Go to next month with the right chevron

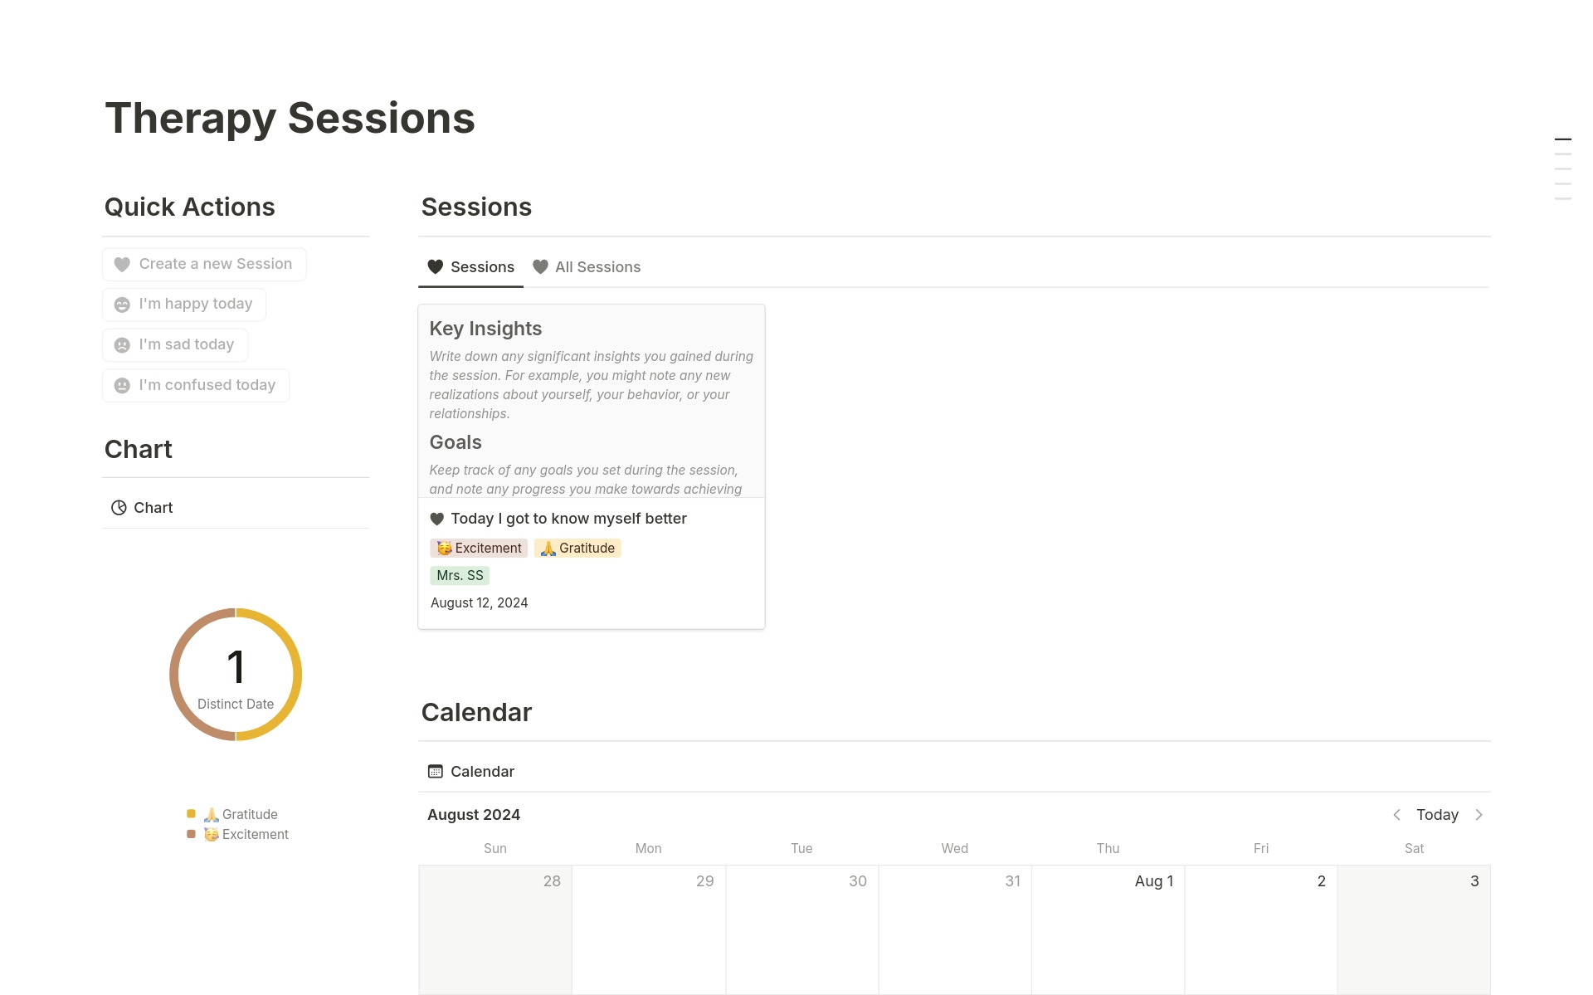pos(1479,815)
